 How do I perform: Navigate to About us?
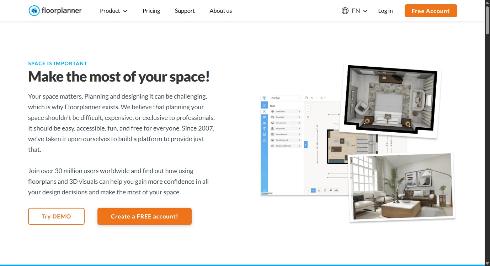click(x=220, y=11)
